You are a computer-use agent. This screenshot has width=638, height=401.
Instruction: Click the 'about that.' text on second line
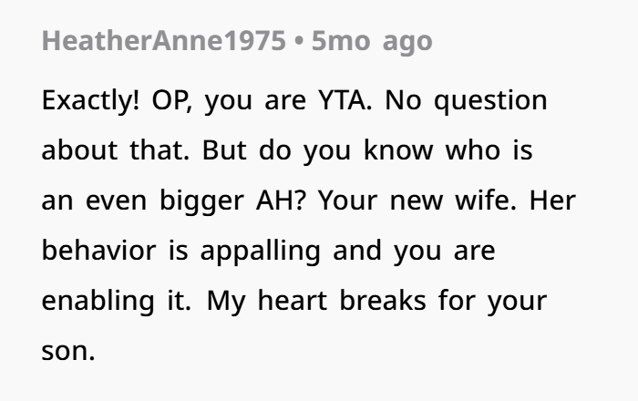pos(116,150)
